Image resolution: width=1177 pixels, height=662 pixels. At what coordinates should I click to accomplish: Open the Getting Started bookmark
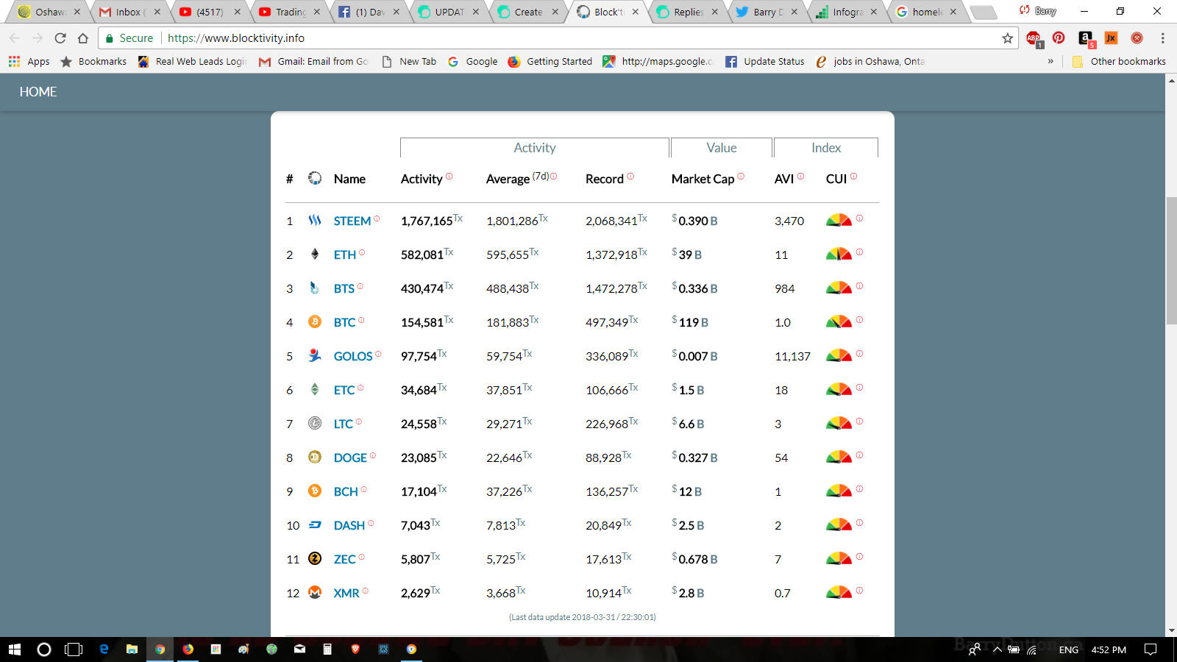[550, 61]
